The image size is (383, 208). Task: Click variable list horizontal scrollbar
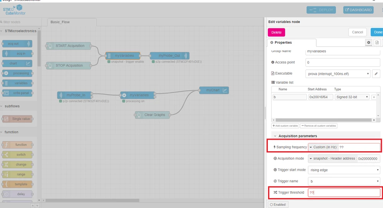324,120
